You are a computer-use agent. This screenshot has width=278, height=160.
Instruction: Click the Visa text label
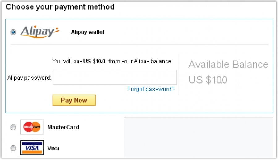(53, 148)
